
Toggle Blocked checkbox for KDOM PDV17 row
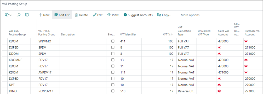[113, 66]
